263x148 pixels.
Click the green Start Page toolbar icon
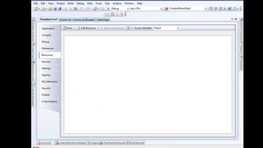click(x=230, y=9)
